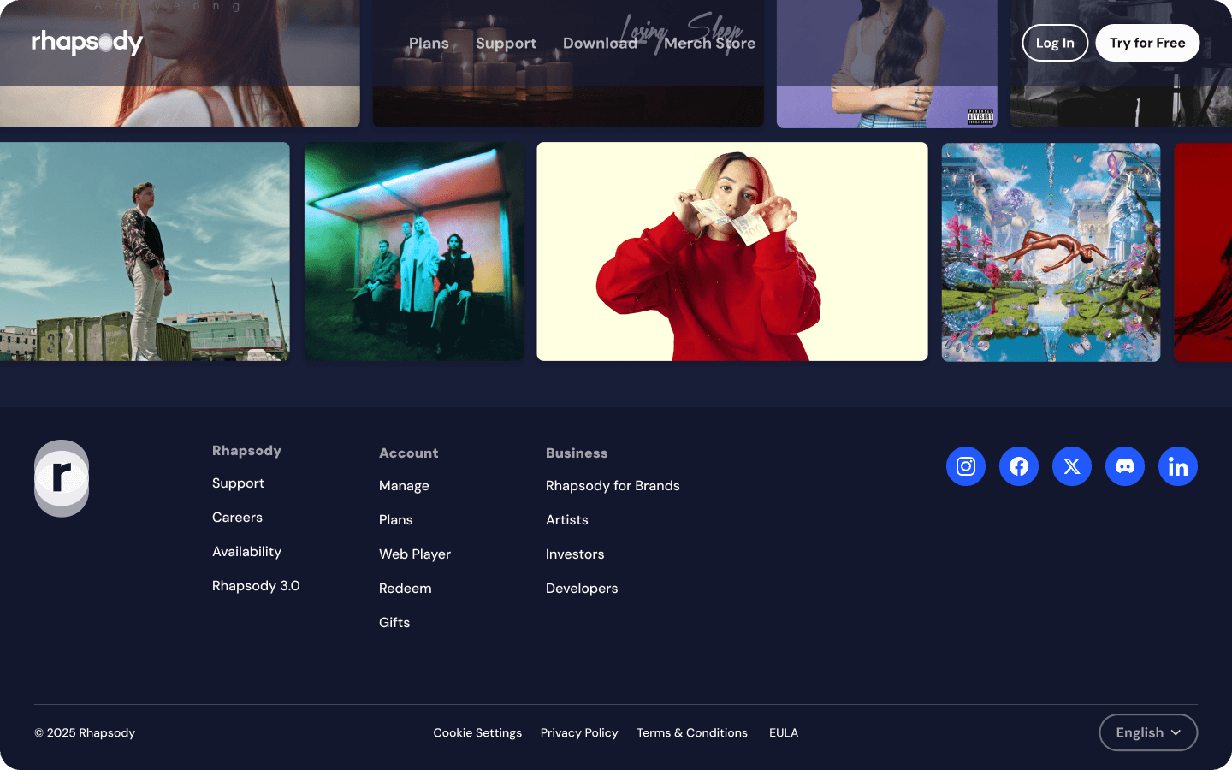Open the Support footer link

[x=238, y=483]
